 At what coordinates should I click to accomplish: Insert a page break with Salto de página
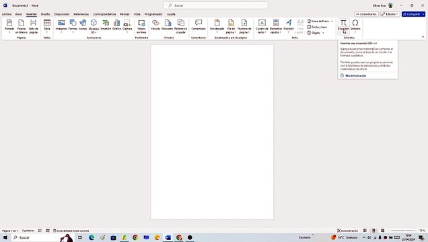click(33, 26)
